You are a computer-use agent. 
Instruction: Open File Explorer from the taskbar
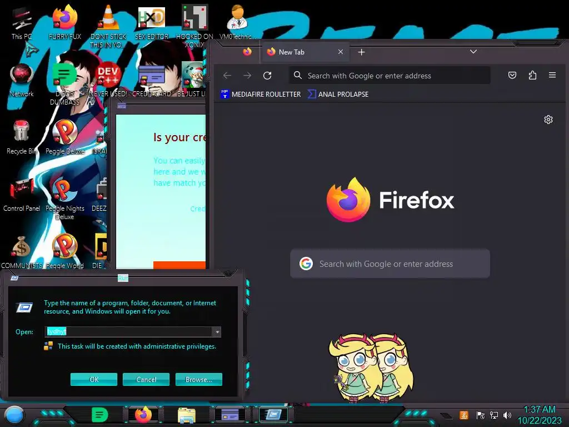pos(187,415)
